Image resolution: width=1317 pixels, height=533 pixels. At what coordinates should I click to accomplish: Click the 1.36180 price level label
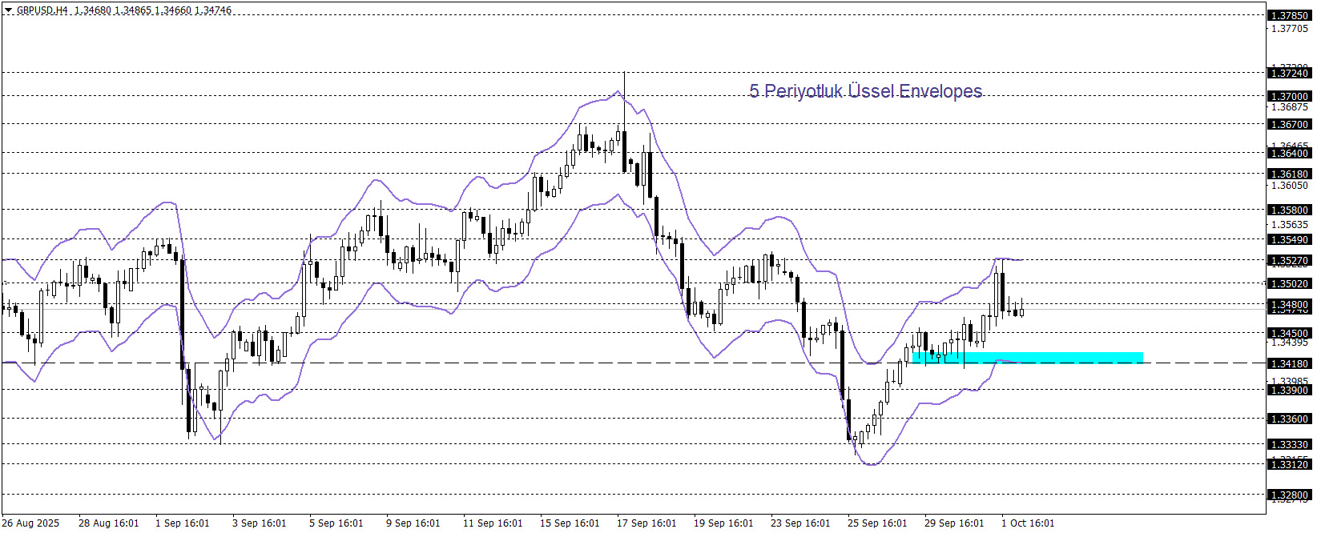point(1289,174)
